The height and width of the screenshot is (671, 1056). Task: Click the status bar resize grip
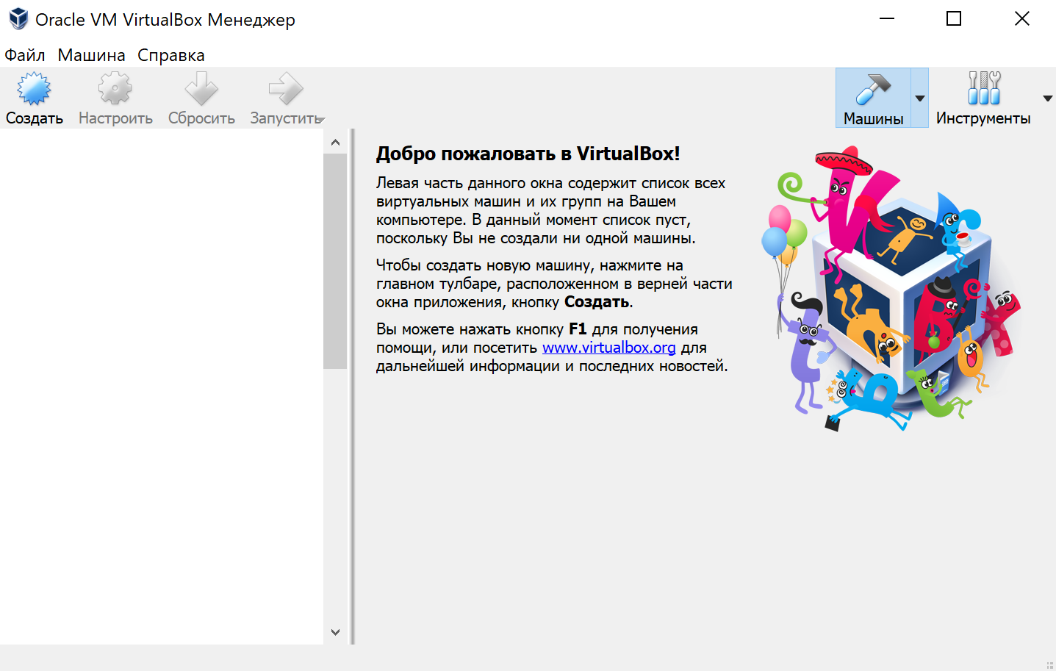pyautogui.click(x=1049, y=664)
